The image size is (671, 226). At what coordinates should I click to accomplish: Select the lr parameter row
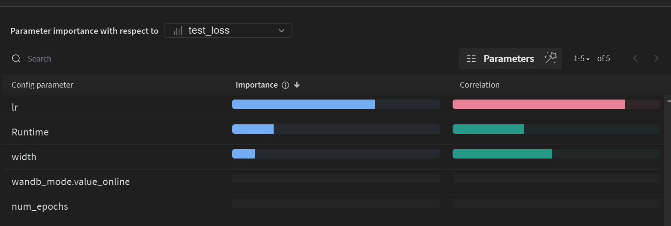(15, 108)
